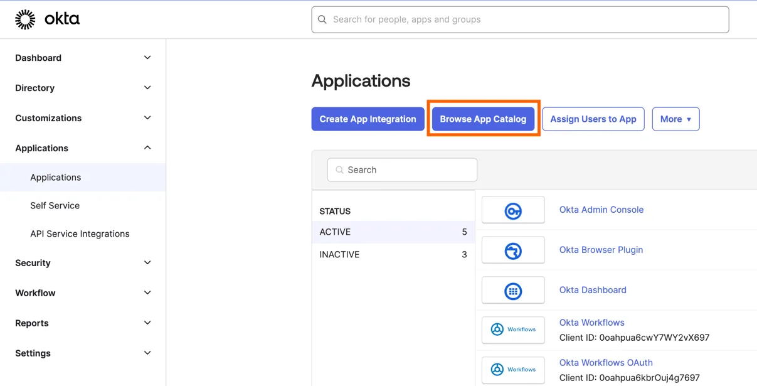Expand the Workflow sidebar section chevron

point(147,293)
